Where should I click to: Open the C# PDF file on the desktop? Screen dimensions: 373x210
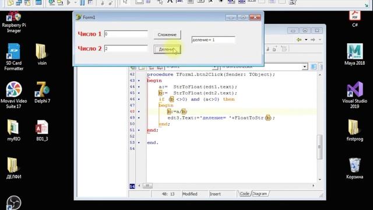click(355, 19)
